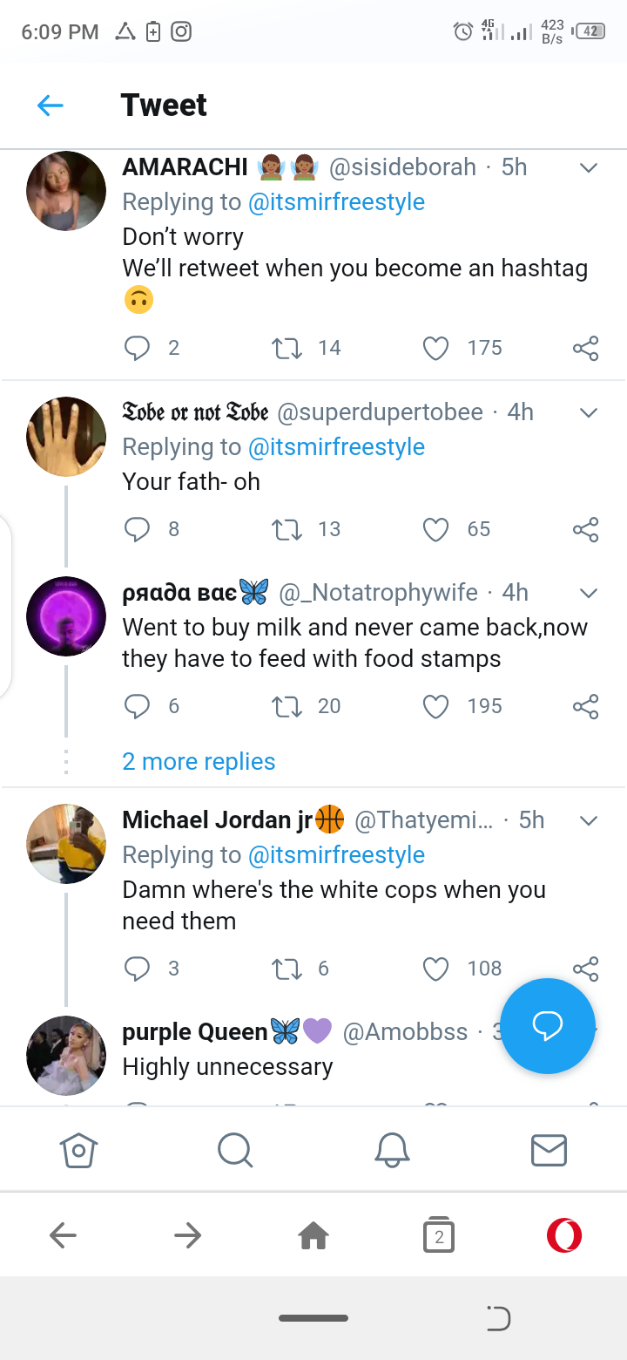The image size is (627, 1360).
Task: Like the food stamps reply
Action: click(435, 706)
